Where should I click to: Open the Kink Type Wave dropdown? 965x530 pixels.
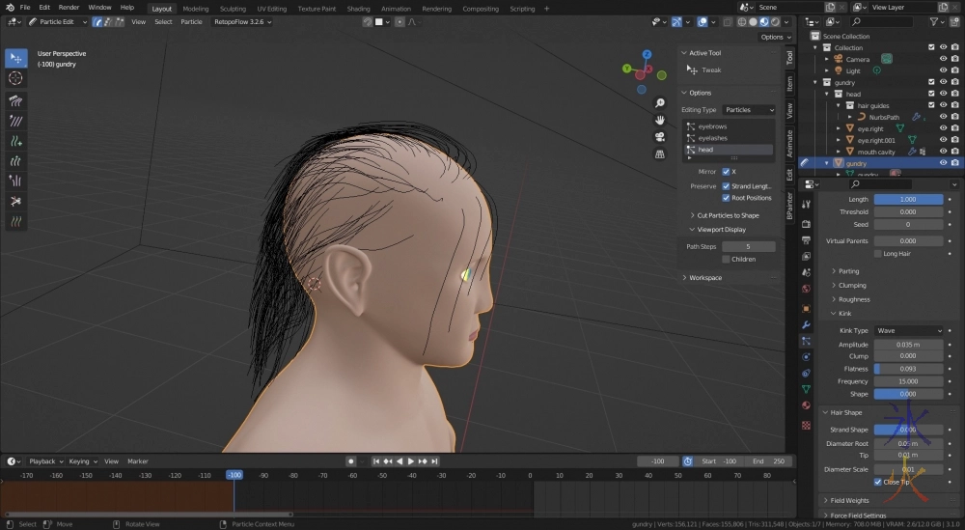point(908,330)
